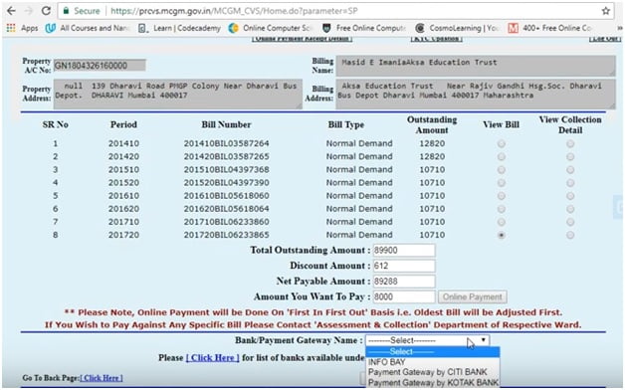Click the address bar URL
This screenshot has width=625, height=390.
pos(234,11)
